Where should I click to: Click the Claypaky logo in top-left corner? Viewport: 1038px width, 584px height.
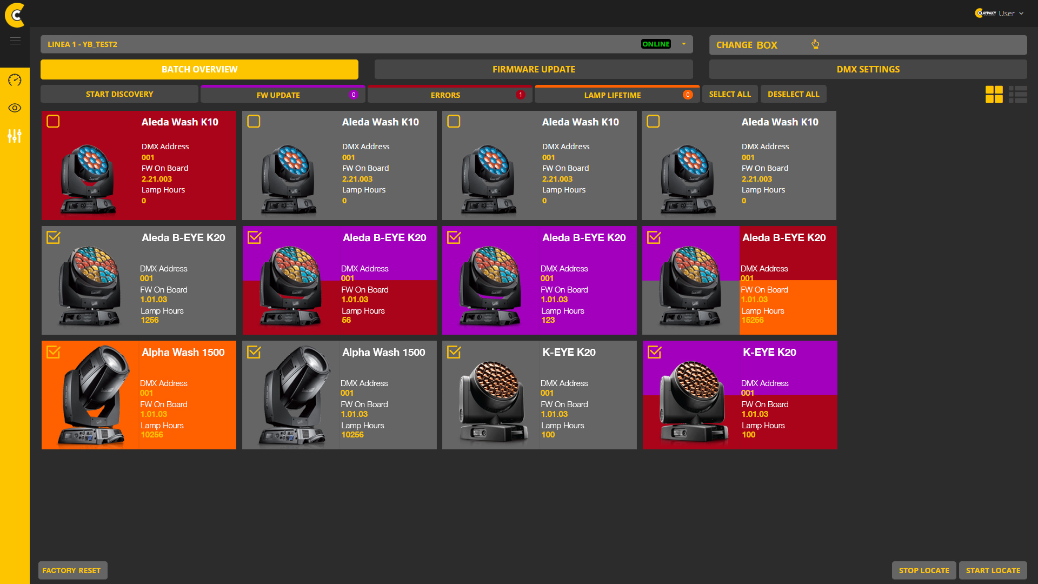pyautogui.click(x=15, y=15)
